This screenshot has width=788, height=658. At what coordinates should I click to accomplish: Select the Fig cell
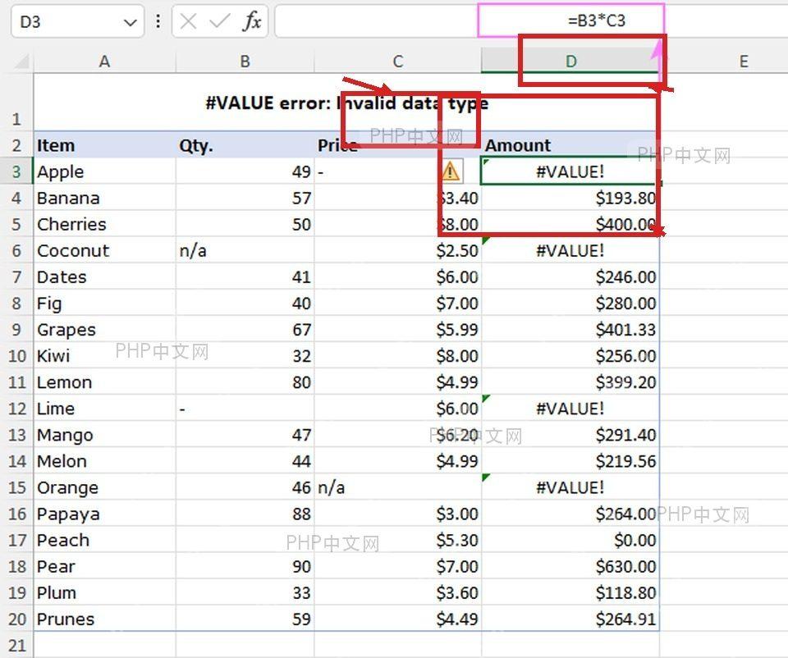point(104,303)
